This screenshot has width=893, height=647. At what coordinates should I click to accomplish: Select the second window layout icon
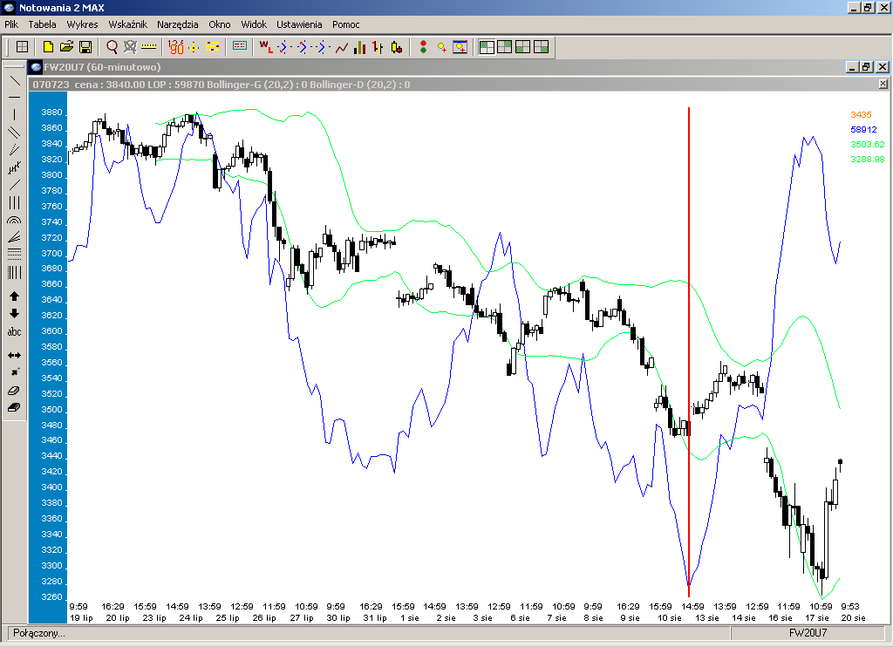[x=505, y=47]
